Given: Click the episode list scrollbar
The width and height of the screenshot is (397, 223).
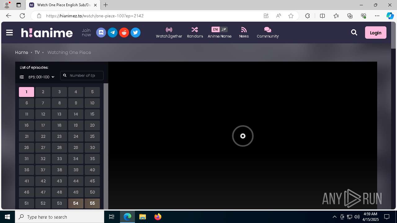Looking at the screenshot, I should click(106, 146).
